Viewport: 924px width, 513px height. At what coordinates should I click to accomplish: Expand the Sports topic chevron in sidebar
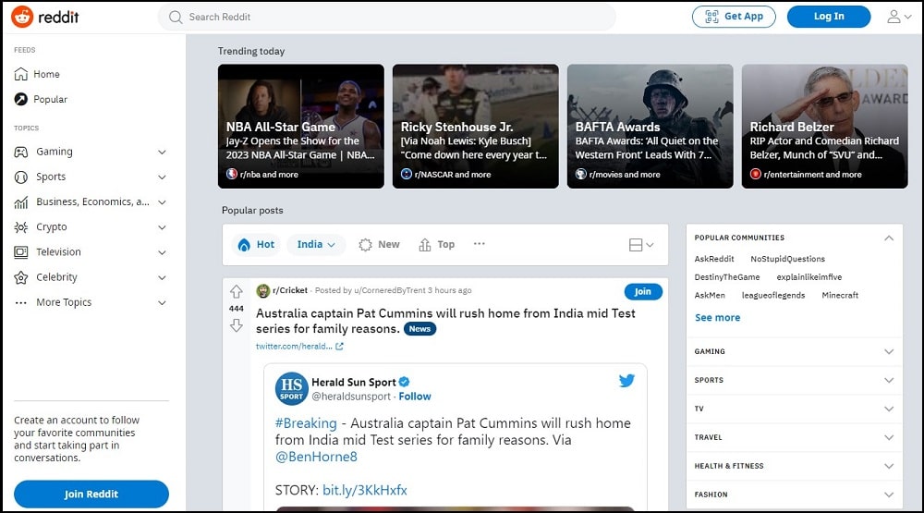tap(162, 177)
